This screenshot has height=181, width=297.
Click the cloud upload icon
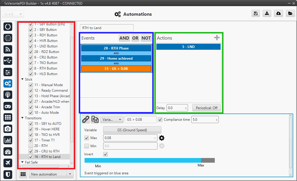278,14
